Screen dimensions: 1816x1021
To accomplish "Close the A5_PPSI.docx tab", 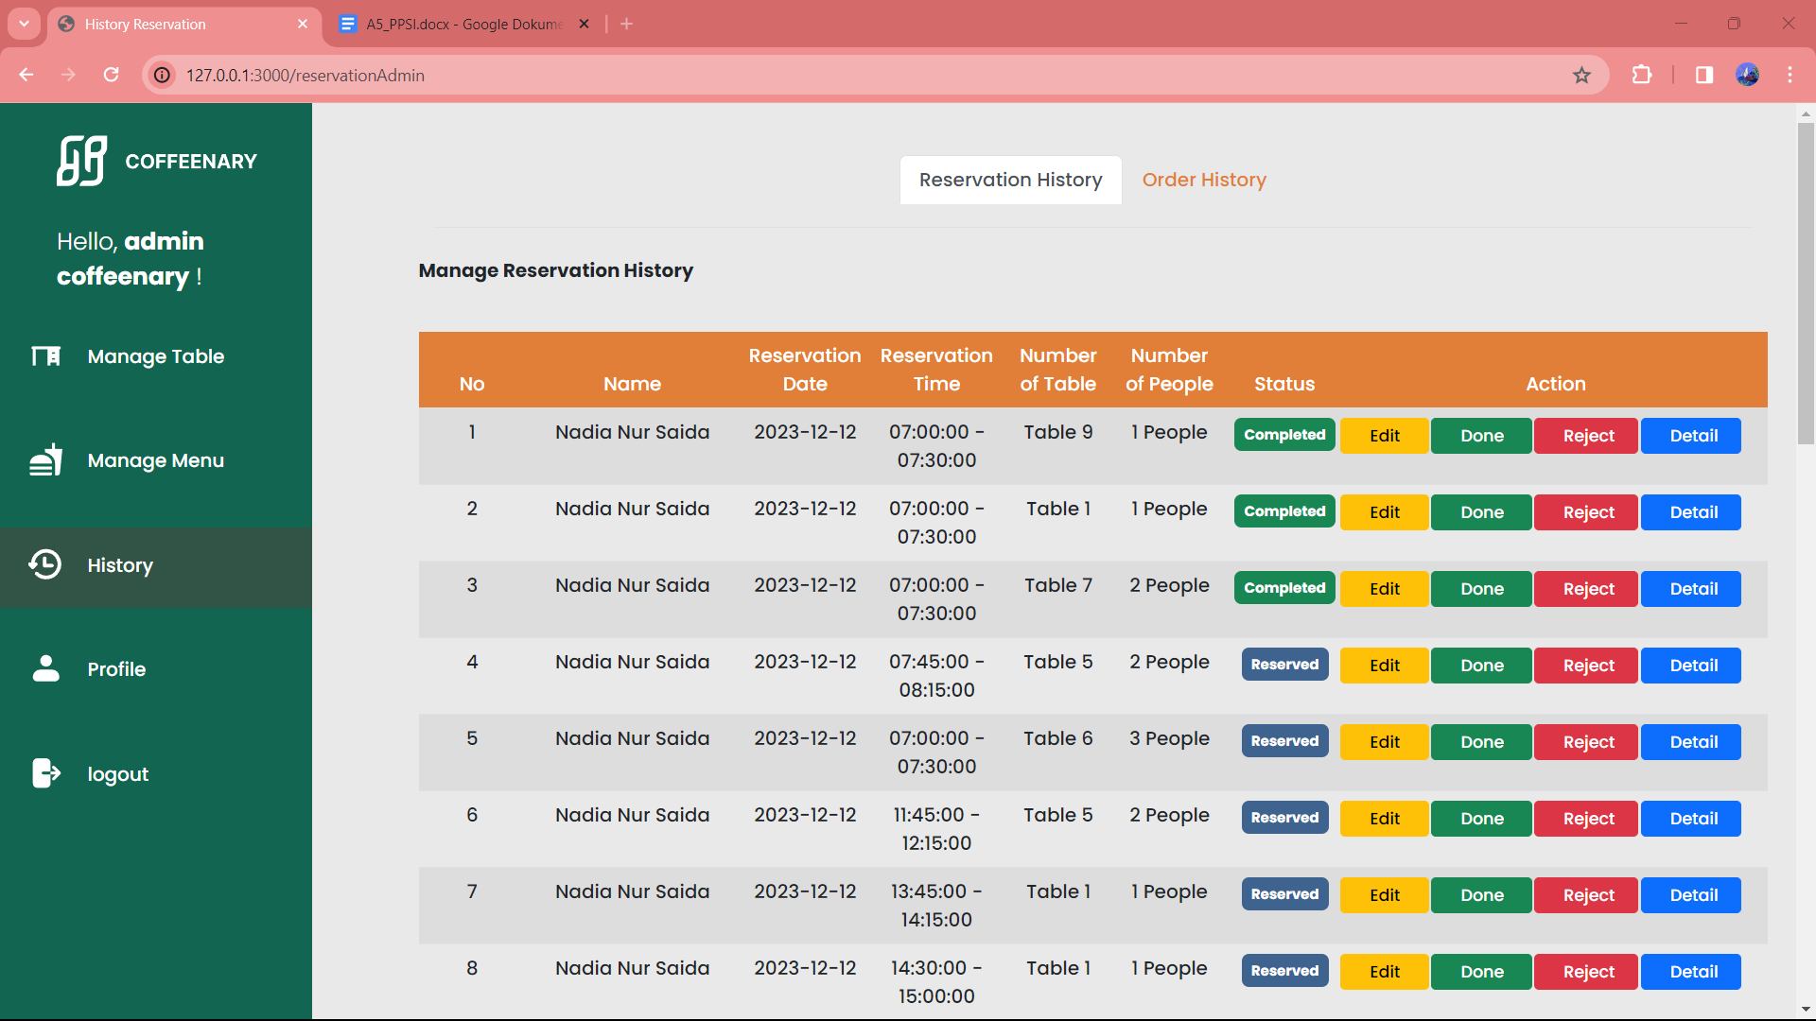I will click(585, 24).
